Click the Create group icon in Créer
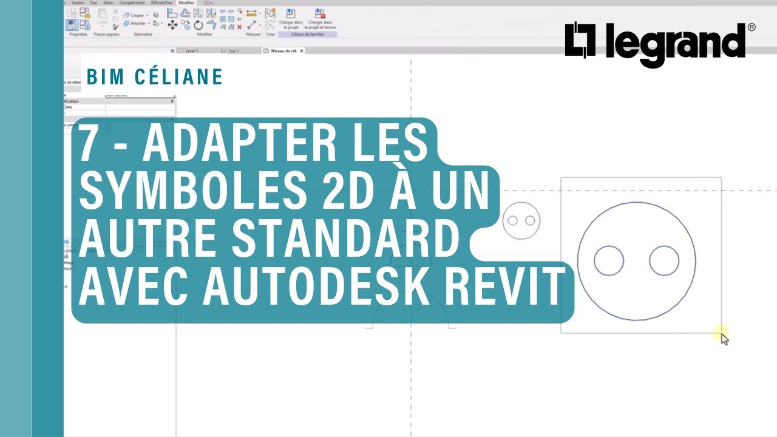 (270, 13)
